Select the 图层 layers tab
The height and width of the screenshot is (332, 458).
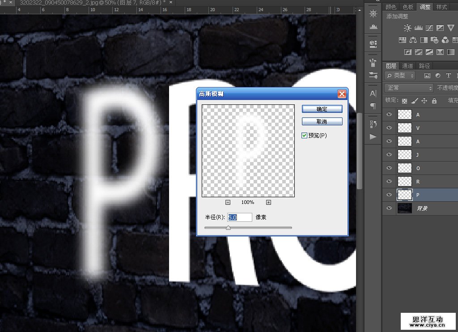point(391,66)
